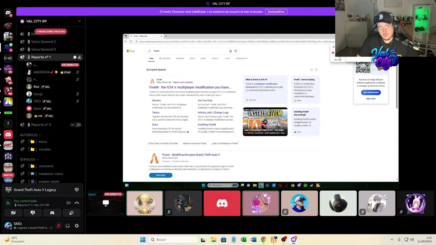
Task: Open Installing FiveM sublink in shared browser
Action: 207,125
